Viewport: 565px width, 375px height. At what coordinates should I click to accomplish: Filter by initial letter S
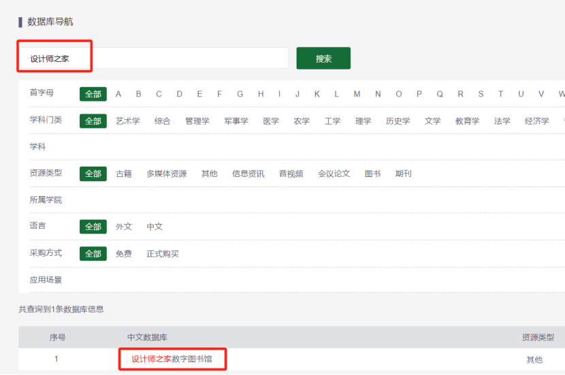click(x=481, y=94)
